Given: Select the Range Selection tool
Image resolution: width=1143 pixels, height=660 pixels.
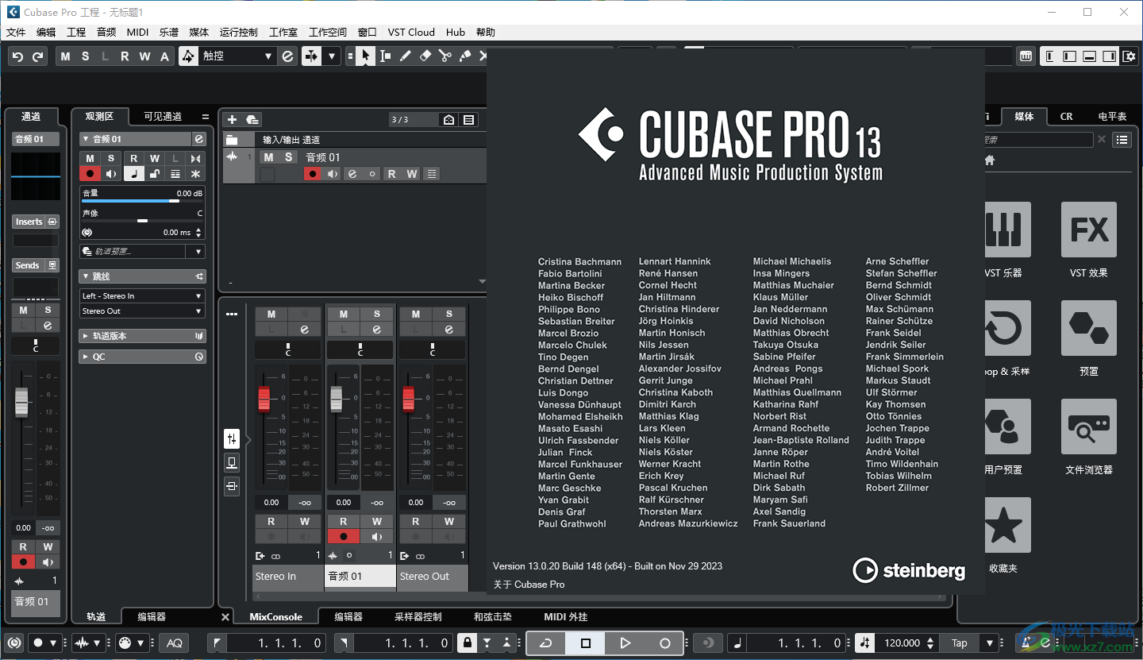Looking at the screenshot, I should tap(385, 56).
